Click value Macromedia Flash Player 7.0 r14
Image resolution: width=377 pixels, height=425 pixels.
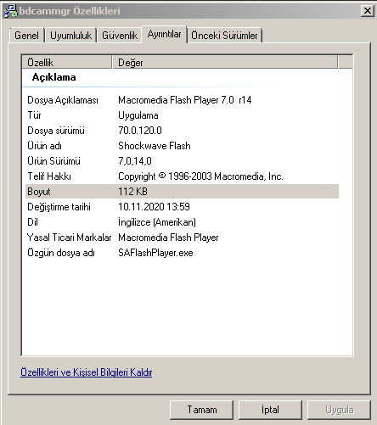click(x=185, y=100)
